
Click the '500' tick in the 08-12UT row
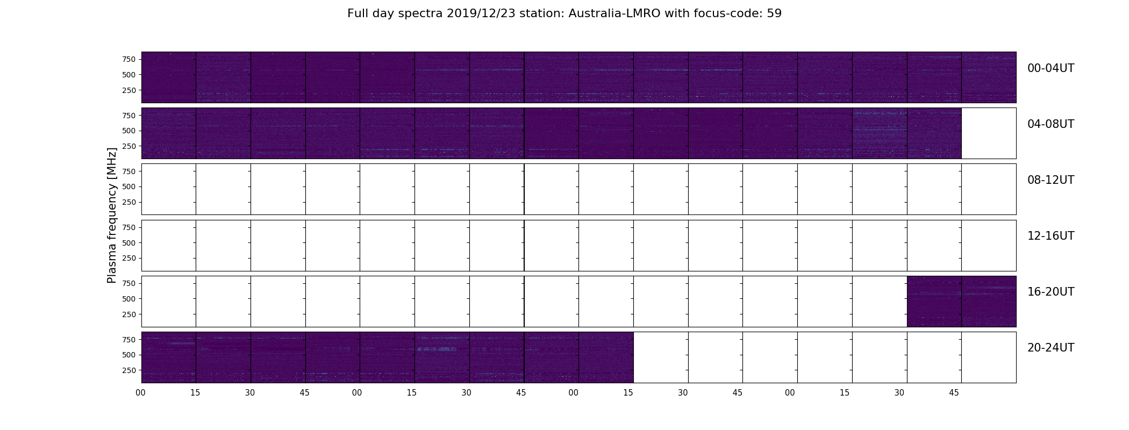coord(129,187)
